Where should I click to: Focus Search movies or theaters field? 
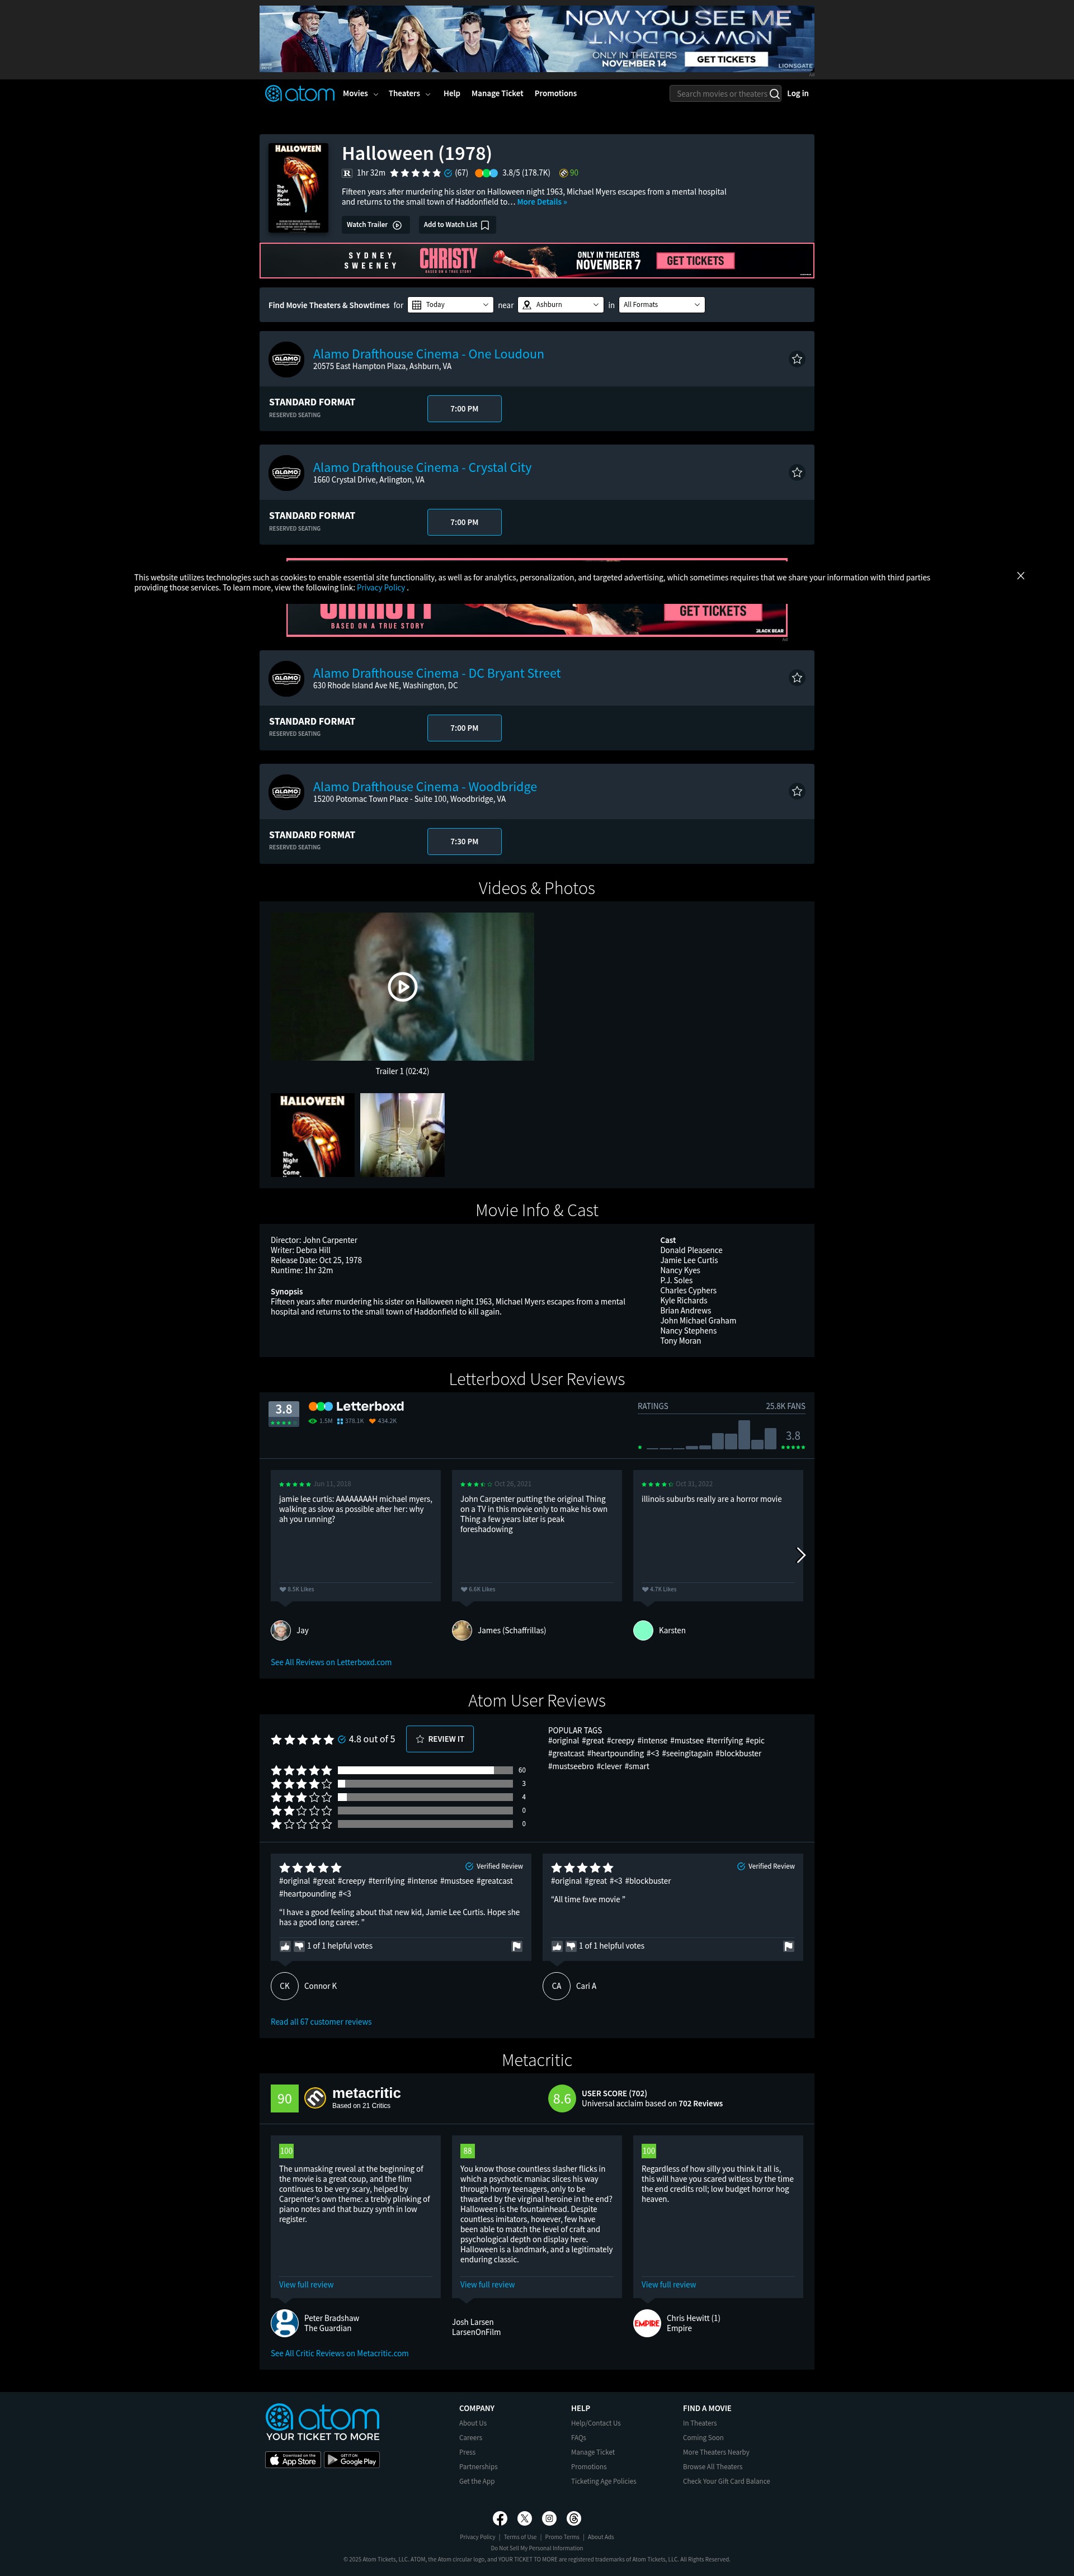pyautogui.click(x=720, y=94)
